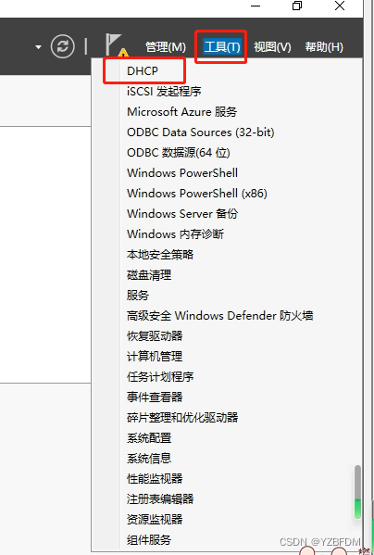Select 本地安全策略 entry

click(160, 255)
